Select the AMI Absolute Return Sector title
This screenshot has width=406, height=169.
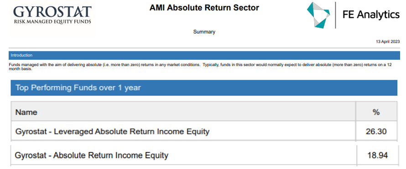coord(204,8)
